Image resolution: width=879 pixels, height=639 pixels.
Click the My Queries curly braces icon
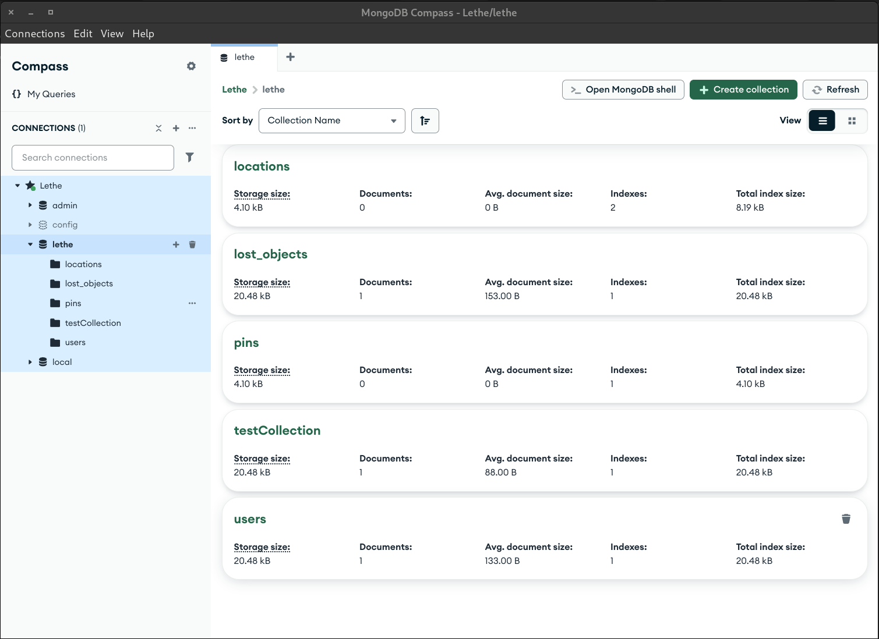tap(17, 94)
